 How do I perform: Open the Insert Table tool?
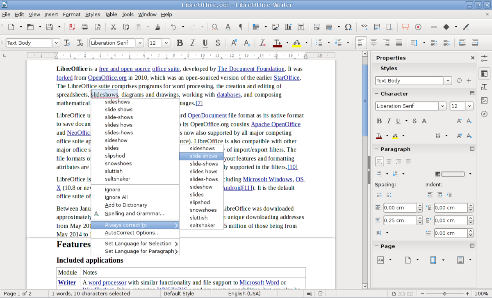(x=255, y=26)
